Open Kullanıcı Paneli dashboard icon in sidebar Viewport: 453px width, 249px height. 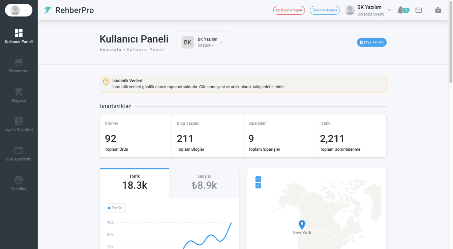pos(19,33)
